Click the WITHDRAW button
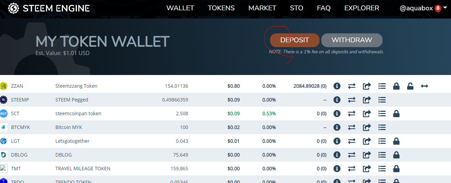This screenshot has height=183, width=451. (x=352, y=40)
